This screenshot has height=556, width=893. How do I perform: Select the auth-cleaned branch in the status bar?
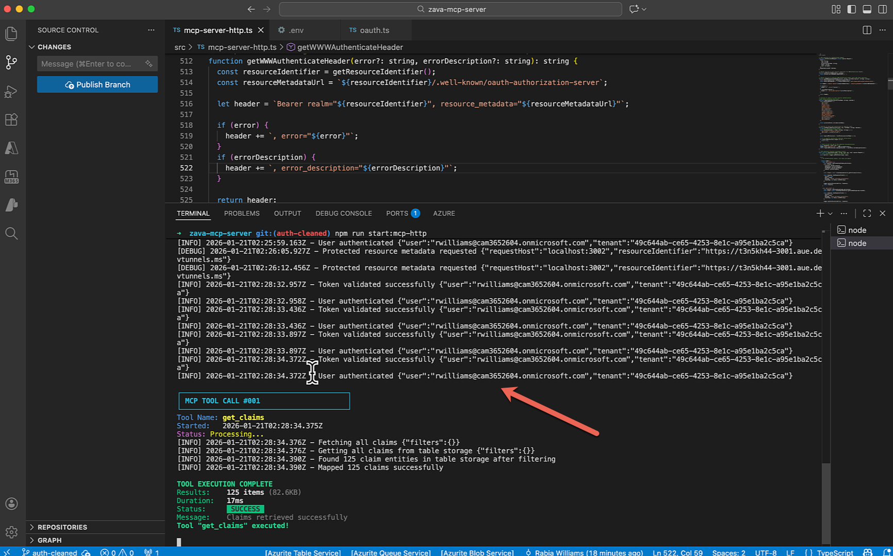pos(54,552)
